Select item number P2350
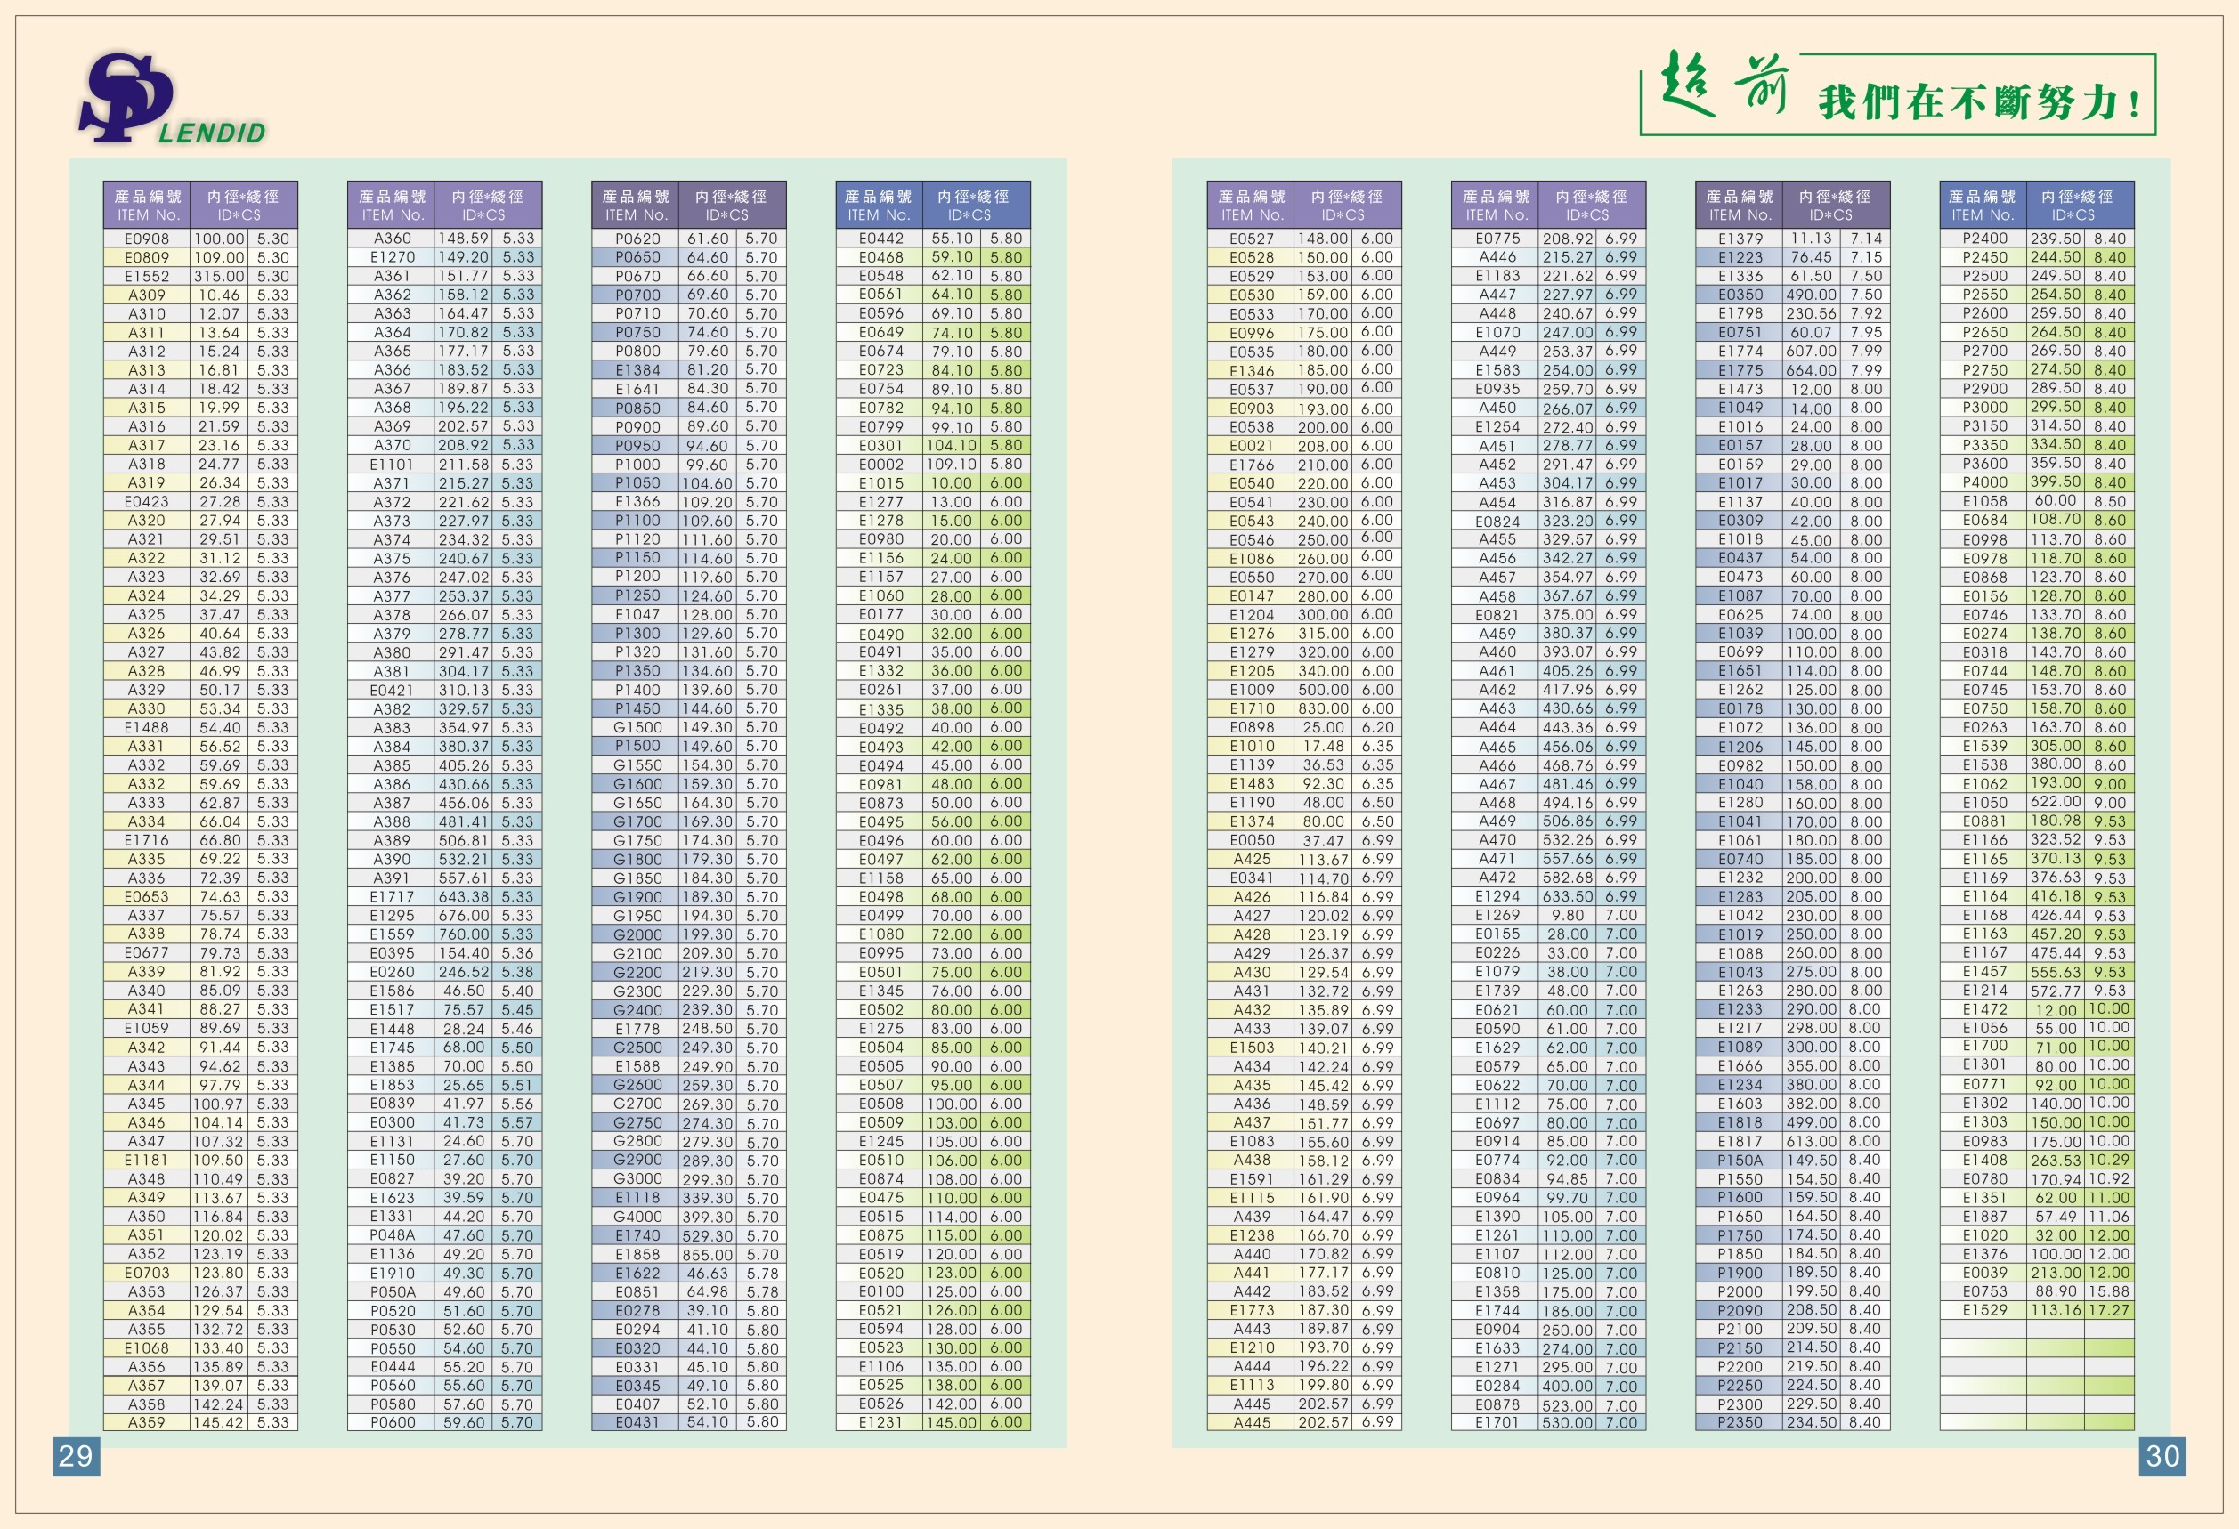 tap(1740, 1422)
